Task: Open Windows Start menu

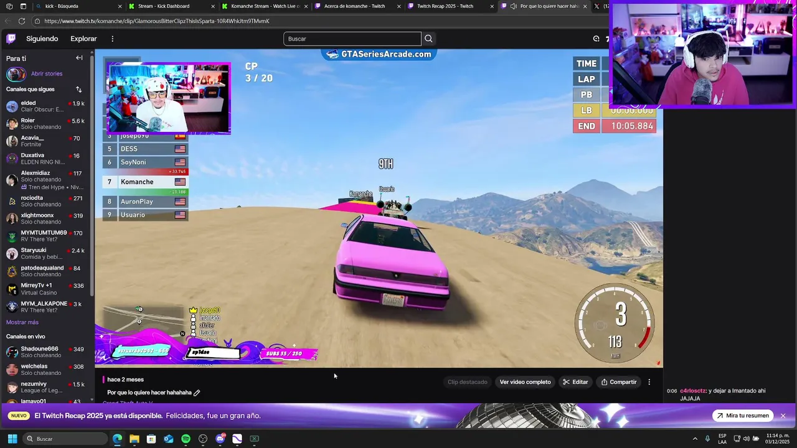Action: (12, 439)
